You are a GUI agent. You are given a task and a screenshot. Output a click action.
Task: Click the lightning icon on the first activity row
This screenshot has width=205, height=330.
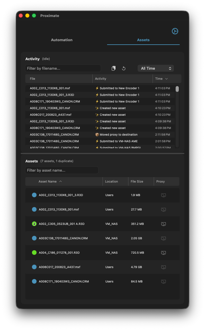click(x=97, y=88)
